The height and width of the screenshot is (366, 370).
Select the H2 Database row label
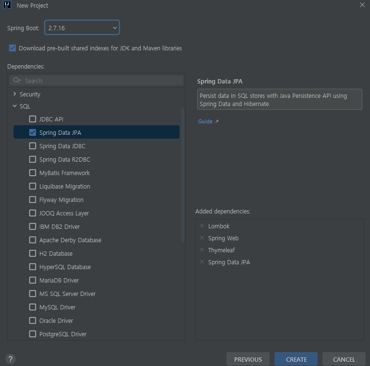coord(56,253)
